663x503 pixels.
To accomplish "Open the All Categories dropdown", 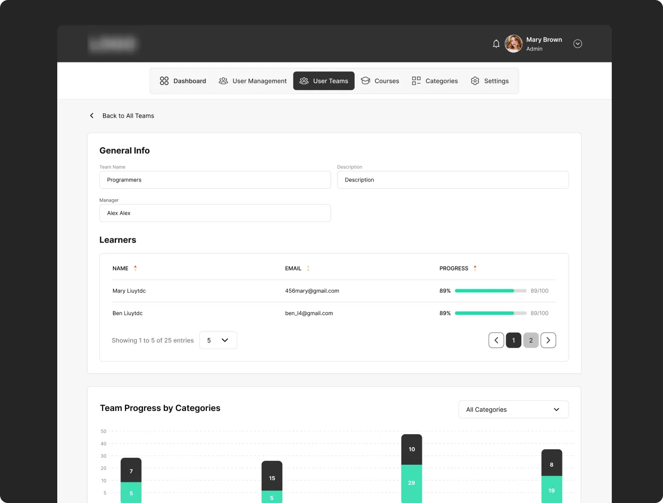I will pyautogui.click(x=513, y=409).
